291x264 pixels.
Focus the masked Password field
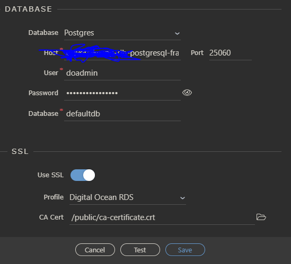tap(122, 93)
